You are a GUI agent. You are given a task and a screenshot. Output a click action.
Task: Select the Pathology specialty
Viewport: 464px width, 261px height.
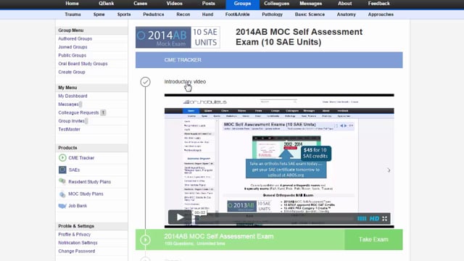pyautogui.click(x=273, y=14)
